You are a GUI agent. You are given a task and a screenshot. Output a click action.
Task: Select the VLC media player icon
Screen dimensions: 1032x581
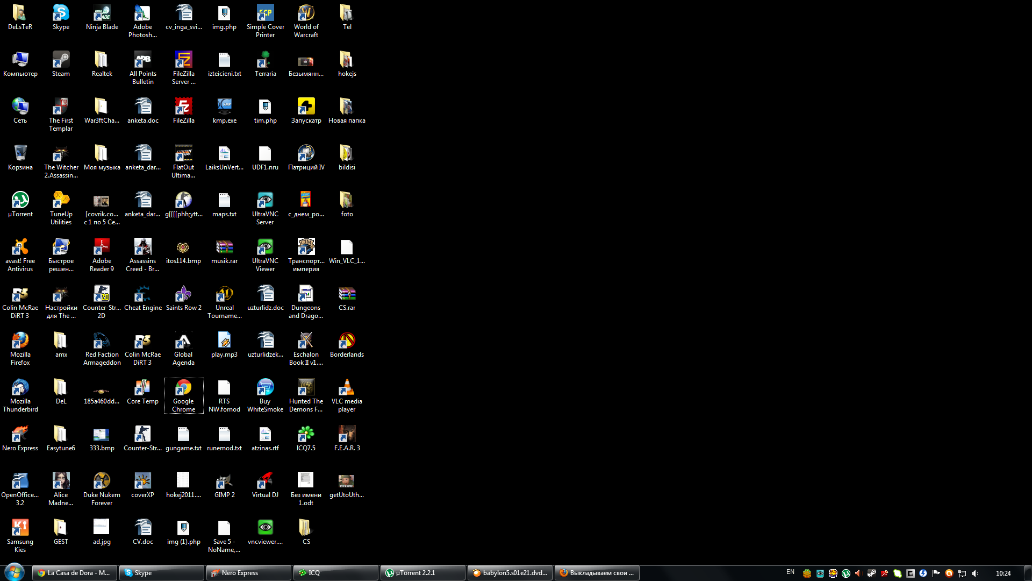click(347, 396)
